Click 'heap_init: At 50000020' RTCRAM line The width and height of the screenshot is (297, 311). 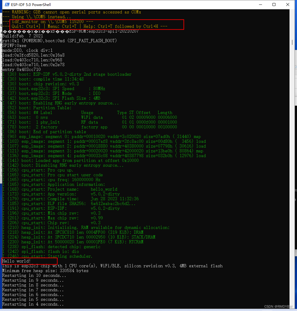[x=73, y=242]
